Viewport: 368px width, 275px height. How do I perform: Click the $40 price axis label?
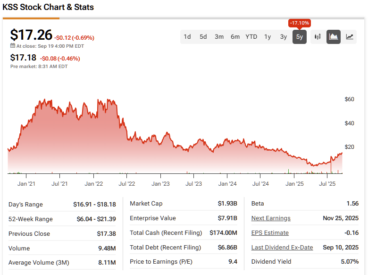tap(349, 123)
